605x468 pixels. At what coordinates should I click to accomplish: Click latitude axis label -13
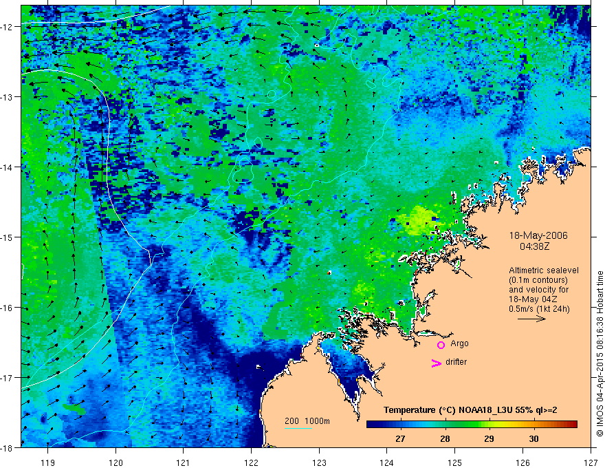(x=8, y=97)
